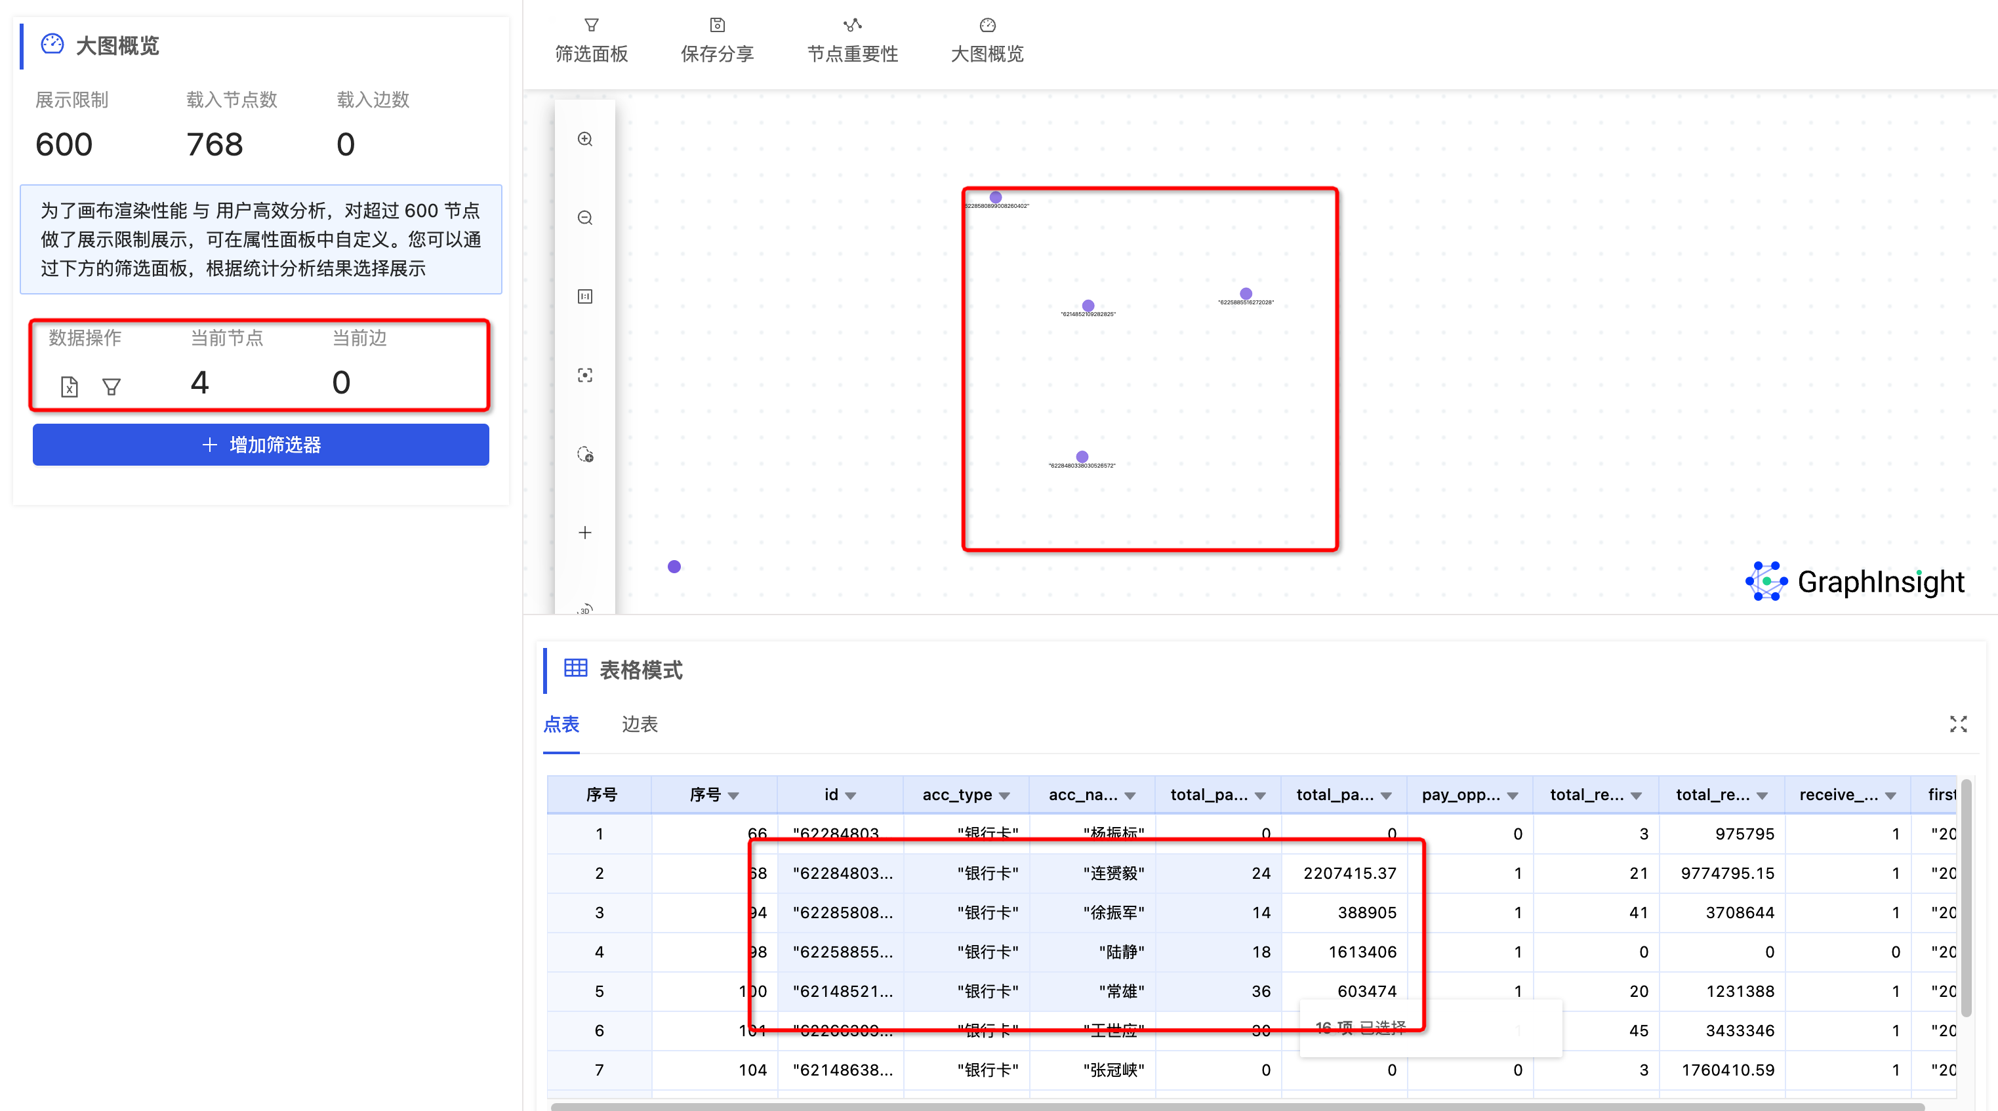Screen dimensions: 1998x1111
Task: Click the 载入节点数 value 768
Action: click(215, 144)
